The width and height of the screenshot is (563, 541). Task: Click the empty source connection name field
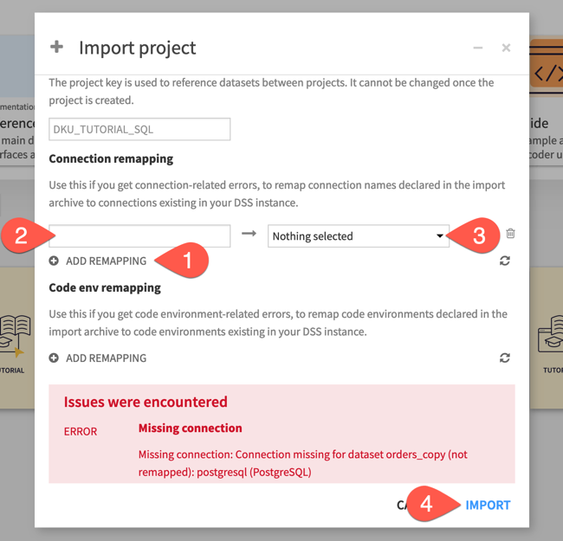(x=139, y=235)
